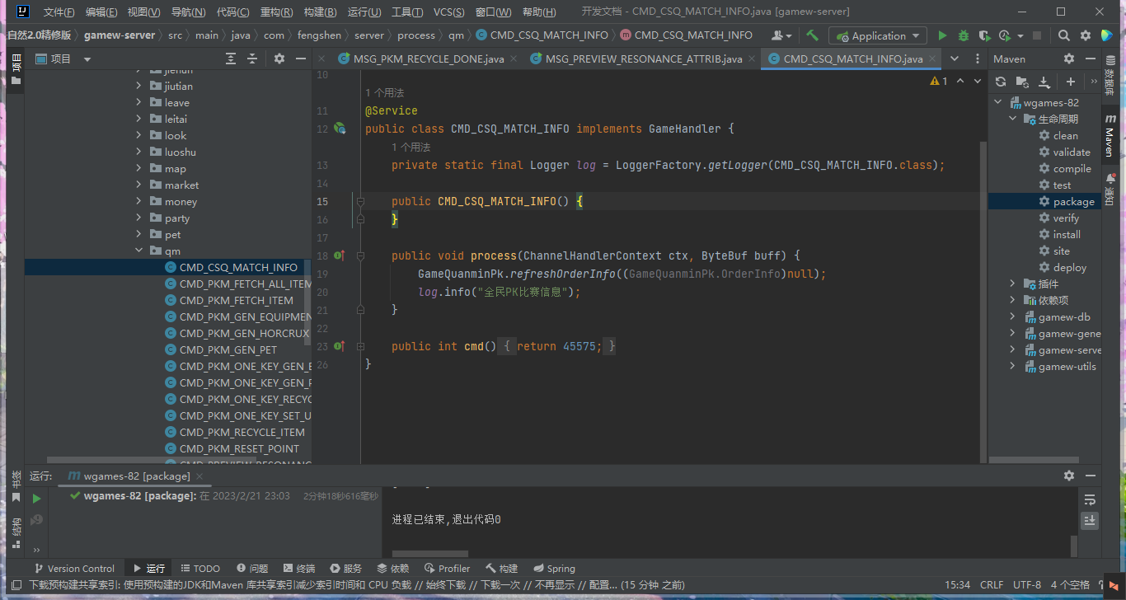The image size is (1126, 600).
Task: Collapse all in the project tree
Action: [x=252, y=59]
